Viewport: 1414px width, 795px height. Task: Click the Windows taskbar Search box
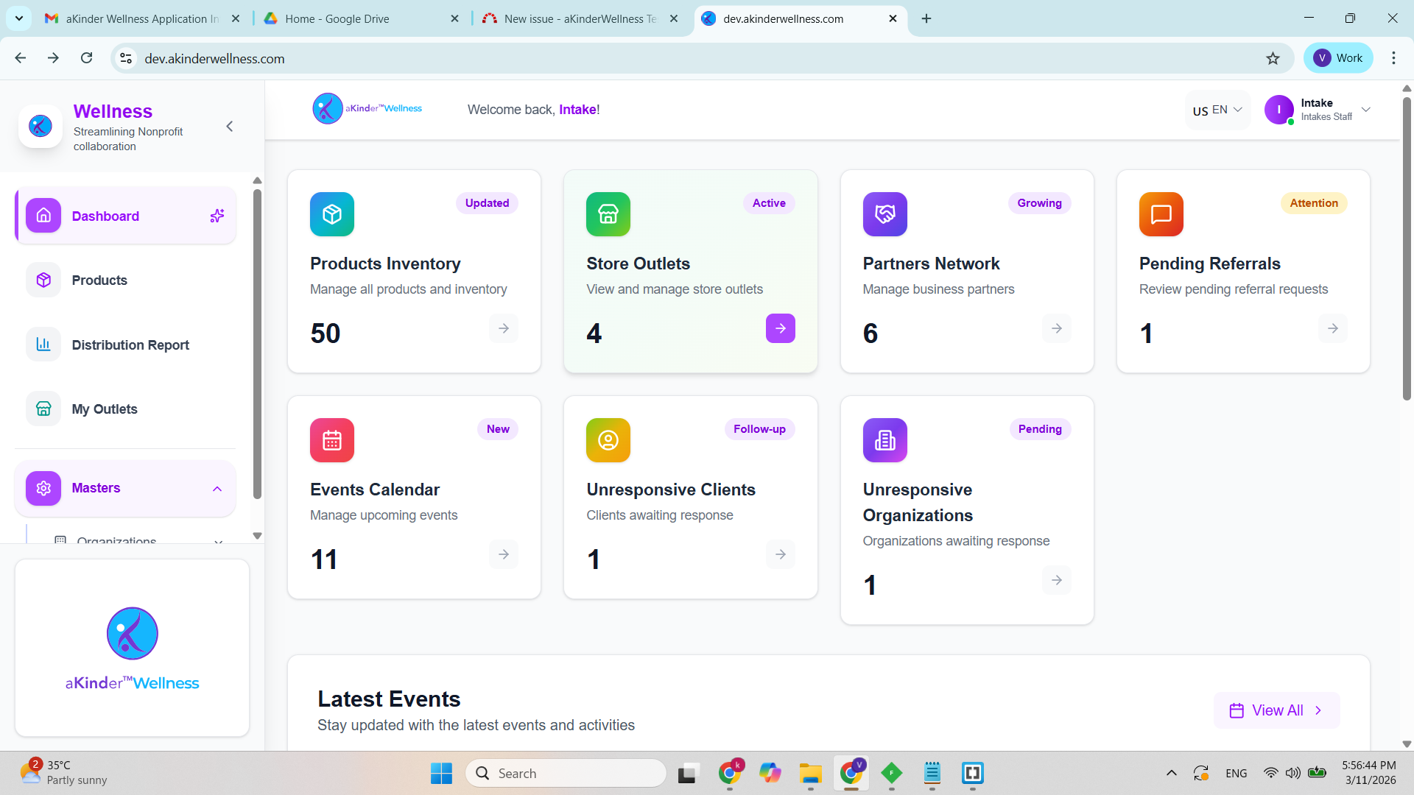(566, 773)
